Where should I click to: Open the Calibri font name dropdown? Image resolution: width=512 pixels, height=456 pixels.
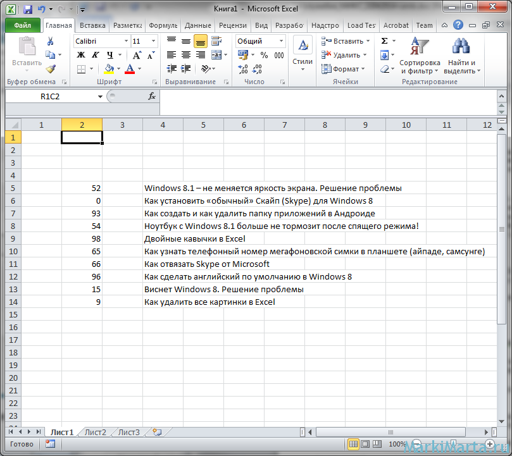point(126,41)
